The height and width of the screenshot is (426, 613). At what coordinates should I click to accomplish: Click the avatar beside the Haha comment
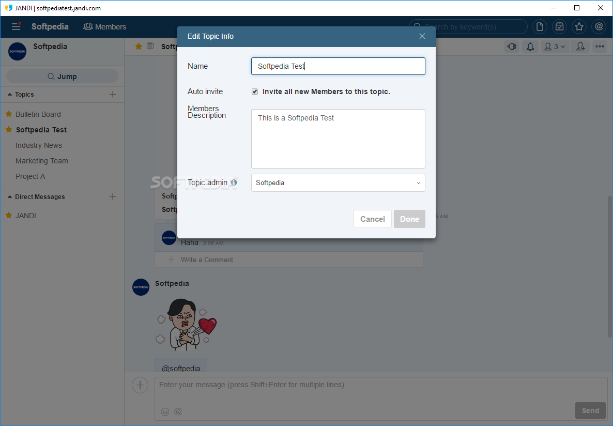[x=169, y=237]
